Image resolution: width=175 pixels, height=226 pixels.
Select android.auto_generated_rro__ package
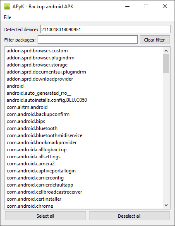click(x=84, y=93)
